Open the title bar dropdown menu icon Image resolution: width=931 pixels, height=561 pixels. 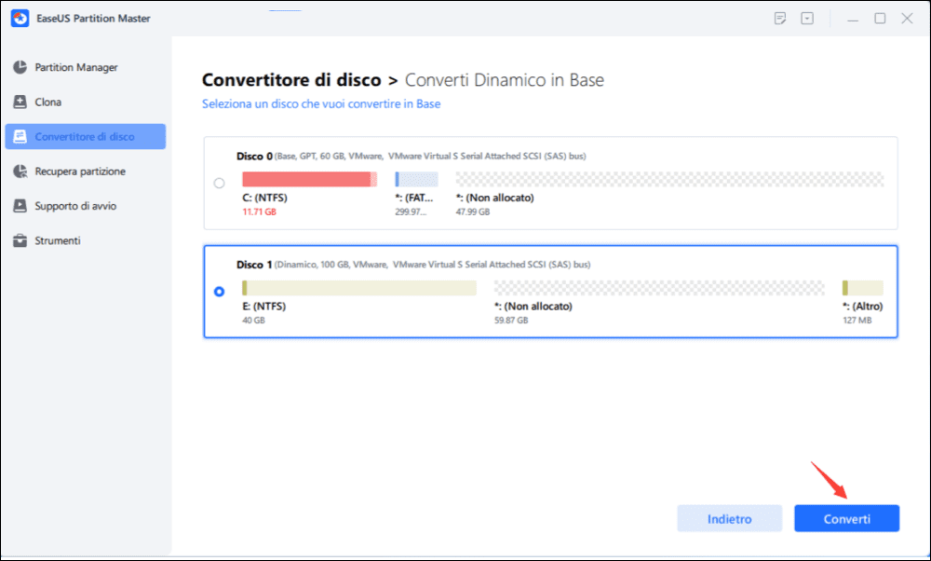[x=807, y=19]
